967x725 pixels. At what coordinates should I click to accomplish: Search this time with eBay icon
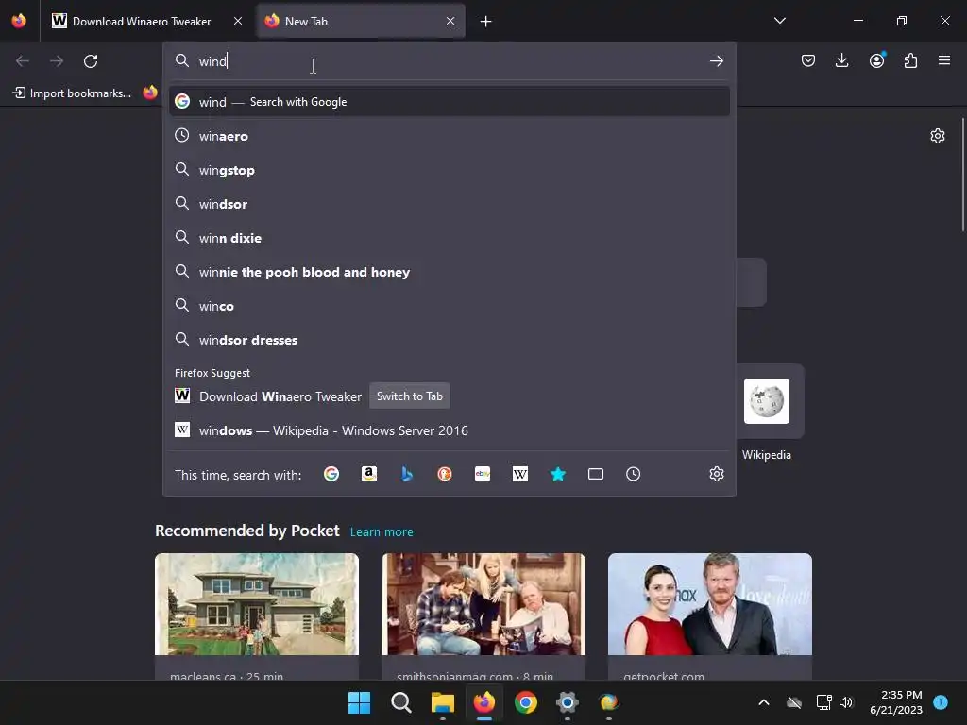click(x=483, y=474)
